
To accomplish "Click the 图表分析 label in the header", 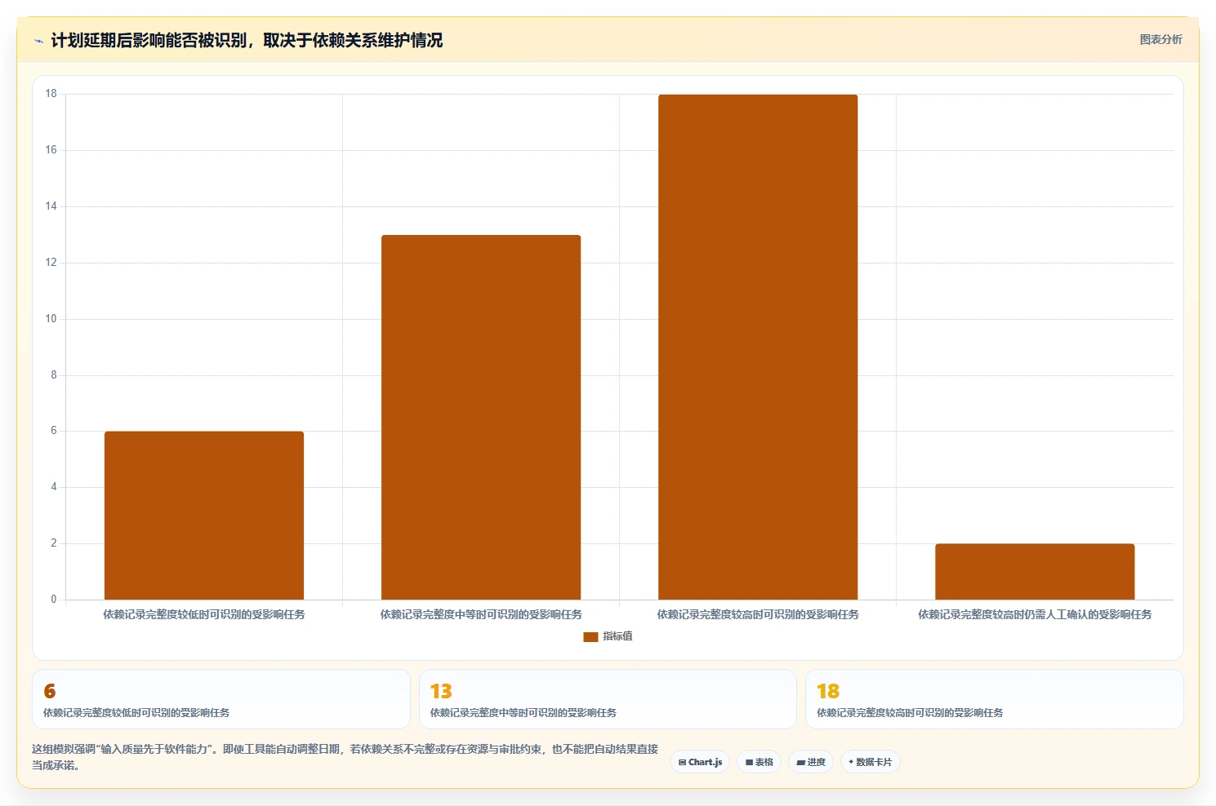I will pos(1160,39).
